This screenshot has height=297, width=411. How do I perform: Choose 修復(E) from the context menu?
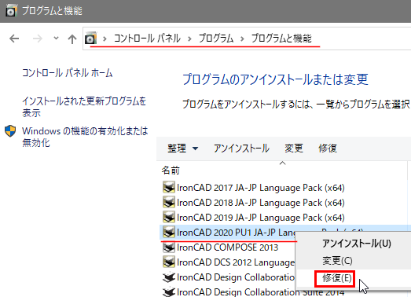pos(337,278)
